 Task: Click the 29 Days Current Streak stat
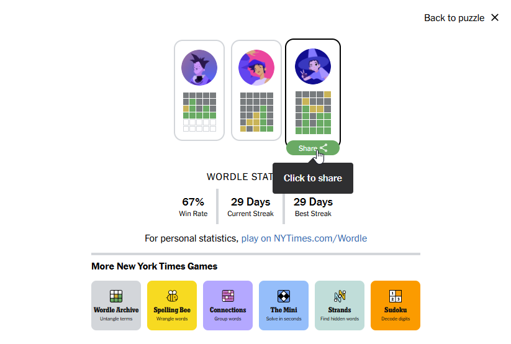250,207
